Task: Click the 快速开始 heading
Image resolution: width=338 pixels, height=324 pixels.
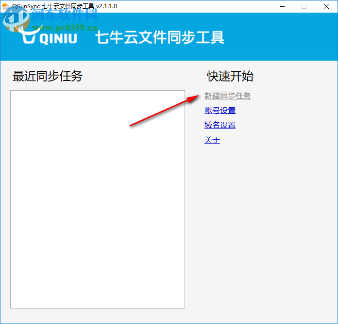Action: [x=230, y=76]
